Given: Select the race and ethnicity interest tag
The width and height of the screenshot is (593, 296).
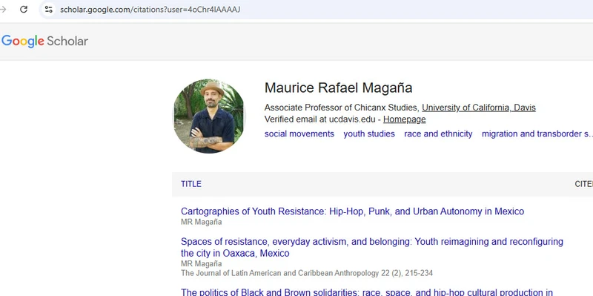Looking at the screenshot, I should pyautogui.click(x=438, y=134).
